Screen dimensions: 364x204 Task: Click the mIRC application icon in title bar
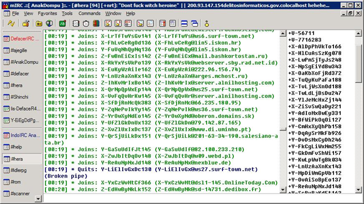(6, 5)
